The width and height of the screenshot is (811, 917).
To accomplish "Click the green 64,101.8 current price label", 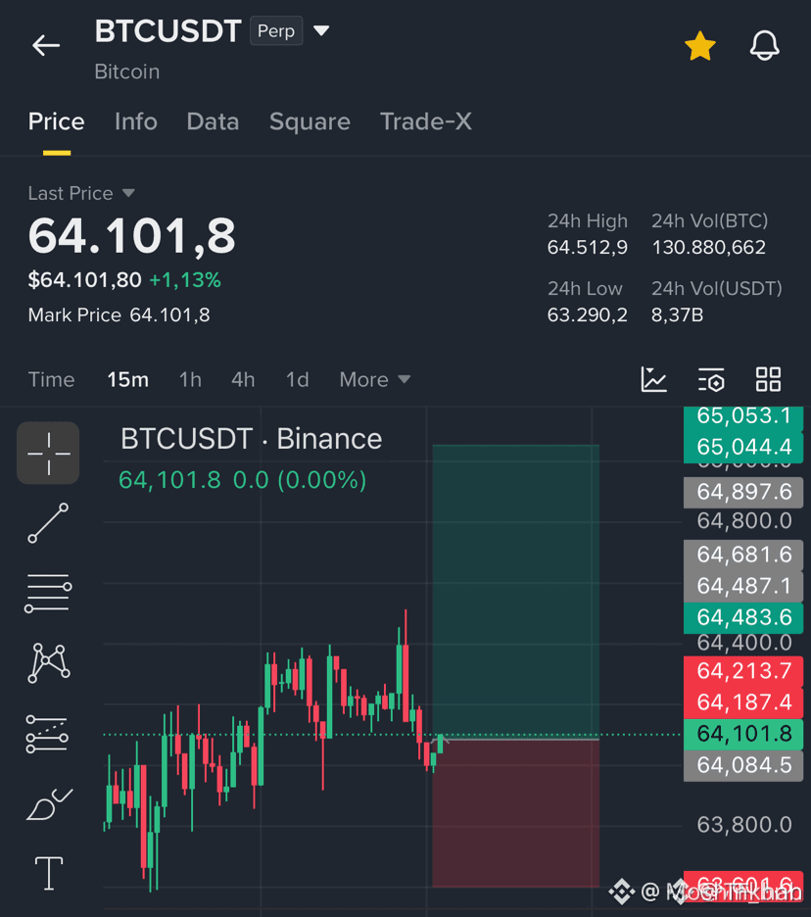I will 743,734.
